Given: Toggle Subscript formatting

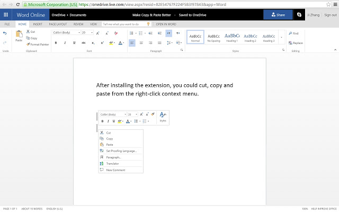Looking at the screenshot, I should click(x=93, y=43).
